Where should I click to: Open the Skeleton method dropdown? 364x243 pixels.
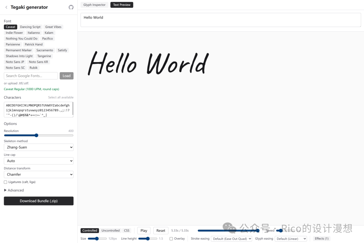point(38,147)
